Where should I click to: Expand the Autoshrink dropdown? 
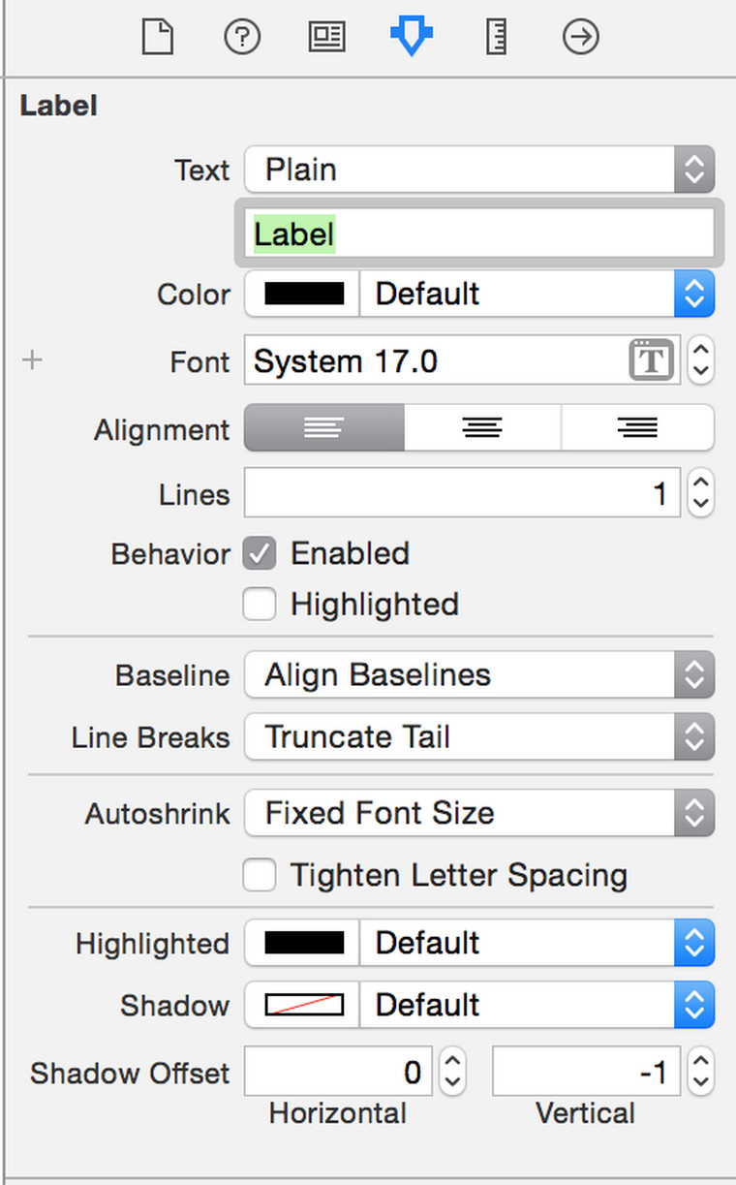pos(479,813)
